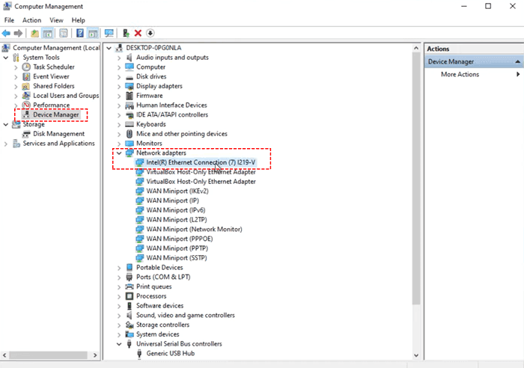Click WAN Miniport (SSTP) adapter icon

tap(140, 258)
